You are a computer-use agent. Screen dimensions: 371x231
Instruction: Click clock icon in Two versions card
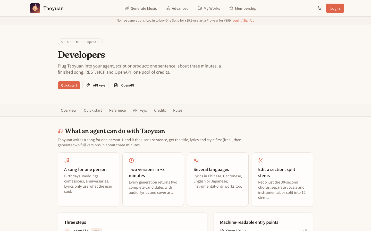(131, 160)
